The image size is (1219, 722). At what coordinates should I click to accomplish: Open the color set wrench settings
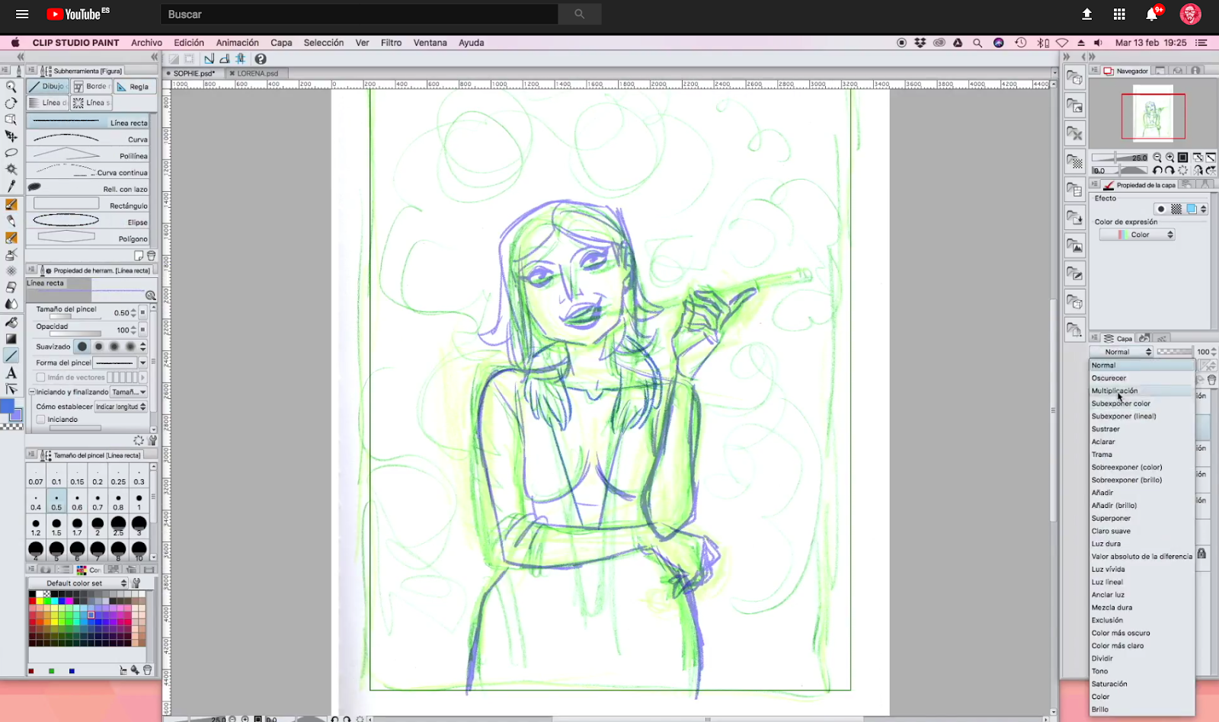click(x=136, y=583)
